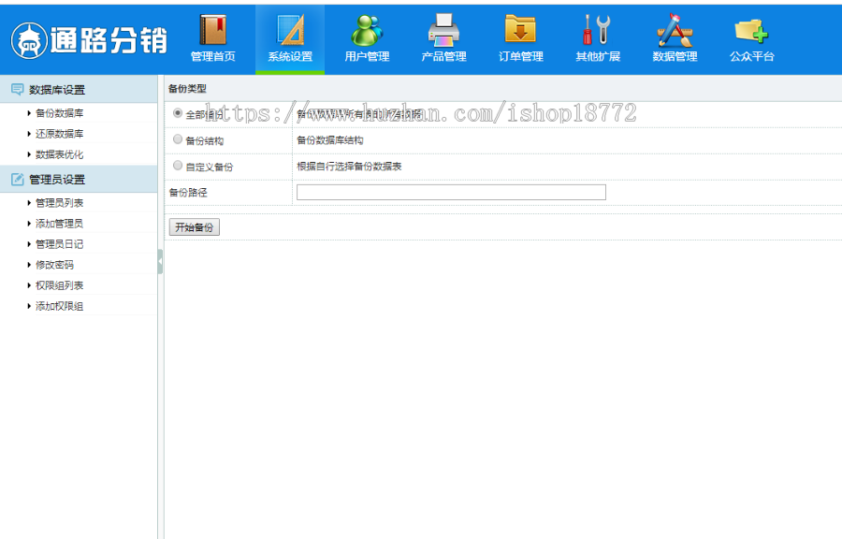Click inside the 备份路径 input field
This screenshot has width=842, height=539.
point(450,192)
